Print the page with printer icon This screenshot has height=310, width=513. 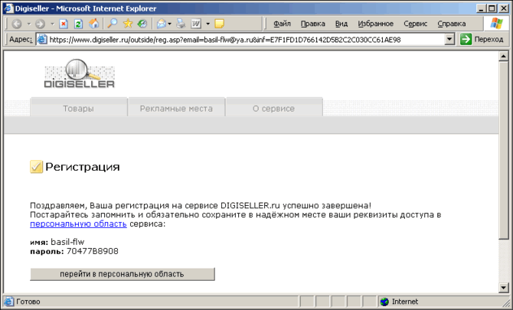click(x=181, y=24)
